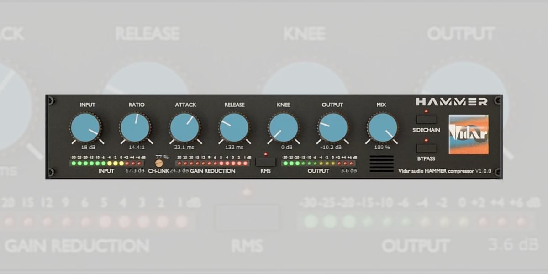Click the 24.3 dB gain reduction reading
The height and width of the screenshot is (274, 548).
click(179, 171)
